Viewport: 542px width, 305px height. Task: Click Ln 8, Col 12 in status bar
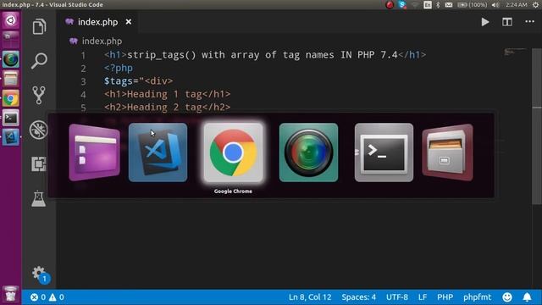310,297
